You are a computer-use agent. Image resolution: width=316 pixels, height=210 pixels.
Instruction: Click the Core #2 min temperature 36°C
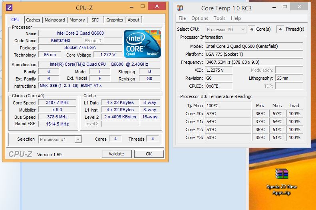click(260, 130)
